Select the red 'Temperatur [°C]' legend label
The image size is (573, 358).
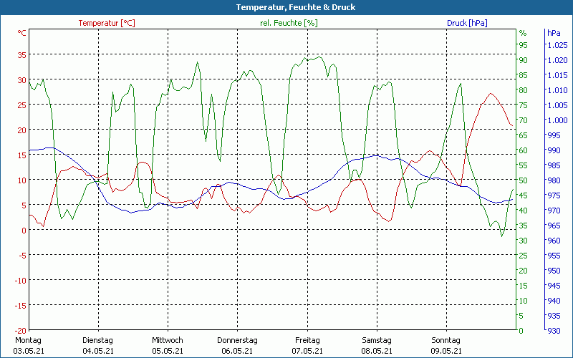[107, 23]
